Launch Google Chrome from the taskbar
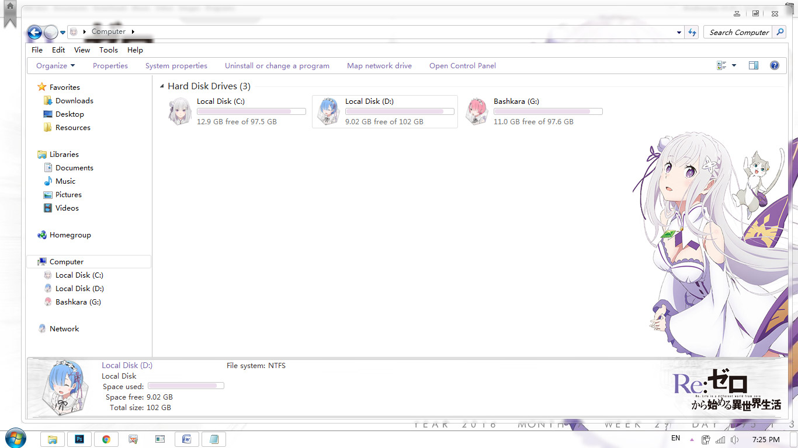 pyautogui.click(x=106, y=439)
